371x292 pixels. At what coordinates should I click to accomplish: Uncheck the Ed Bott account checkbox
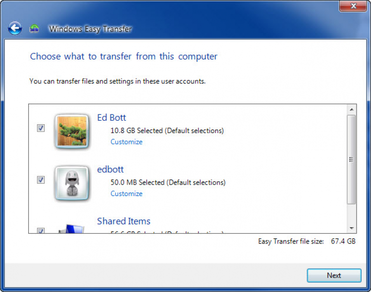(x=41, y=128)
